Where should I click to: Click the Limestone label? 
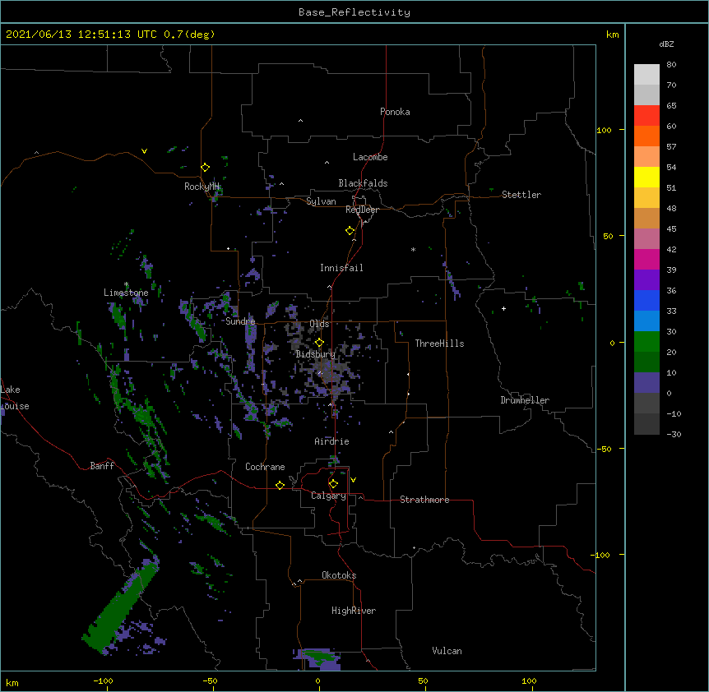(x=126, y=293)
